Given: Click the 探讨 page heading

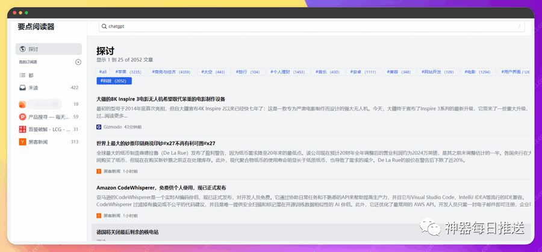Looking at the screenshot, I should coord(105,51).
